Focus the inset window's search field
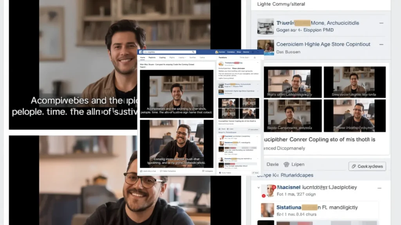The width and height of the screenshot is (401, 225). pos(169,52)
